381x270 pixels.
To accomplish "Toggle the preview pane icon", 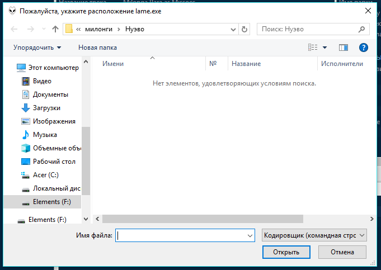I will click(x=344, y=48).
